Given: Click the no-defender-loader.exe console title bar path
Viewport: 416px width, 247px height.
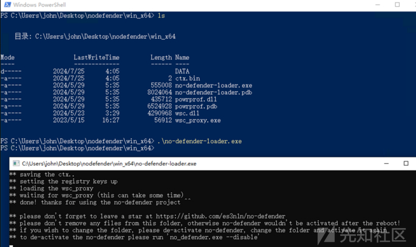Looking at the screenshot, I should point(109,163).
